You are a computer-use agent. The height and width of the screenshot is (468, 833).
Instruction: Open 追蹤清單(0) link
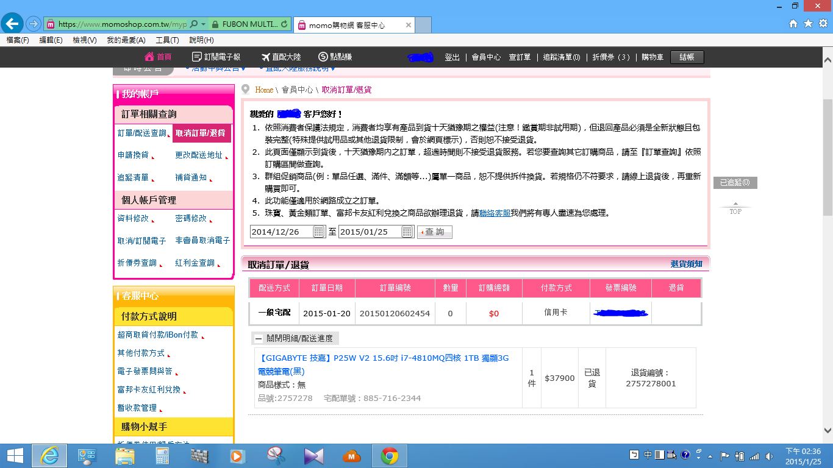[562, 57]
